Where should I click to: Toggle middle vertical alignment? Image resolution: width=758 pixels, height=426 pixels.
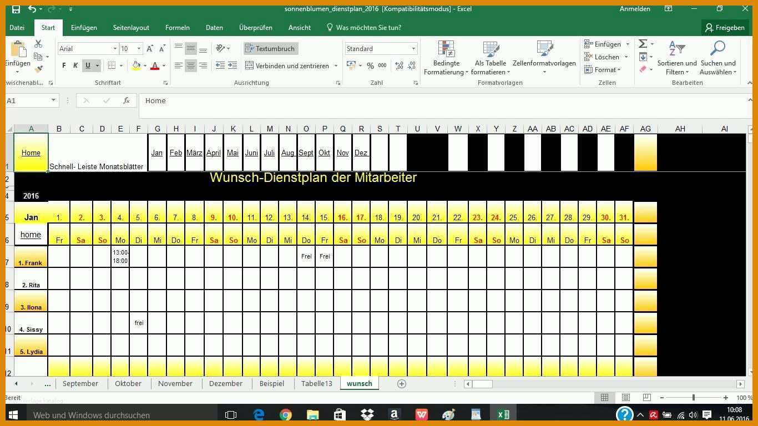(x=190, y=49)
